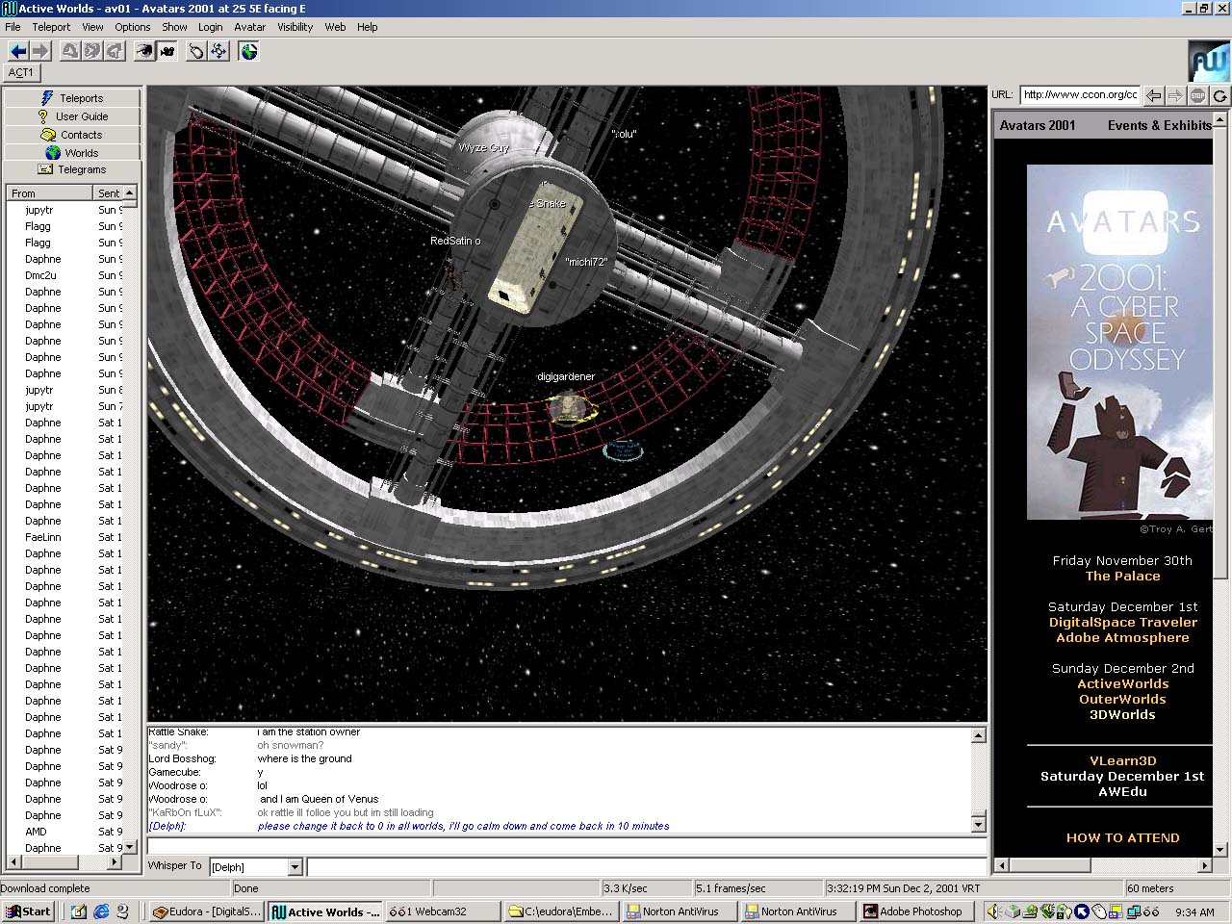
Task: Click the blue back arrow in toolbar
Action: tap(17, 51)
